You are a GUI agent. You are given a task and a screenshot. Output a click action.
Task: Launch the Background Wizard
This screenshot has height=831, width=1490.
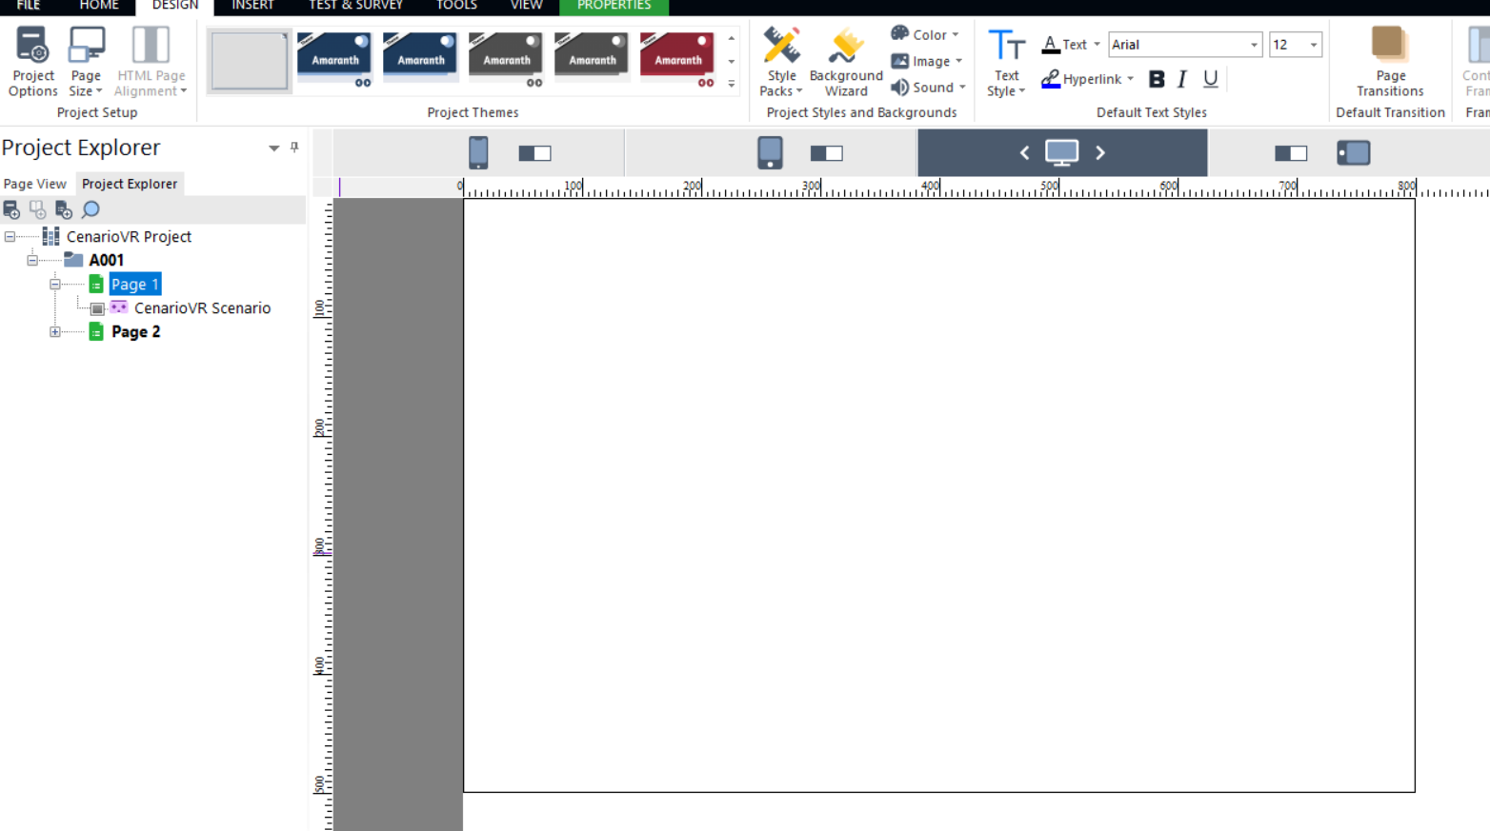pos(845,62)
